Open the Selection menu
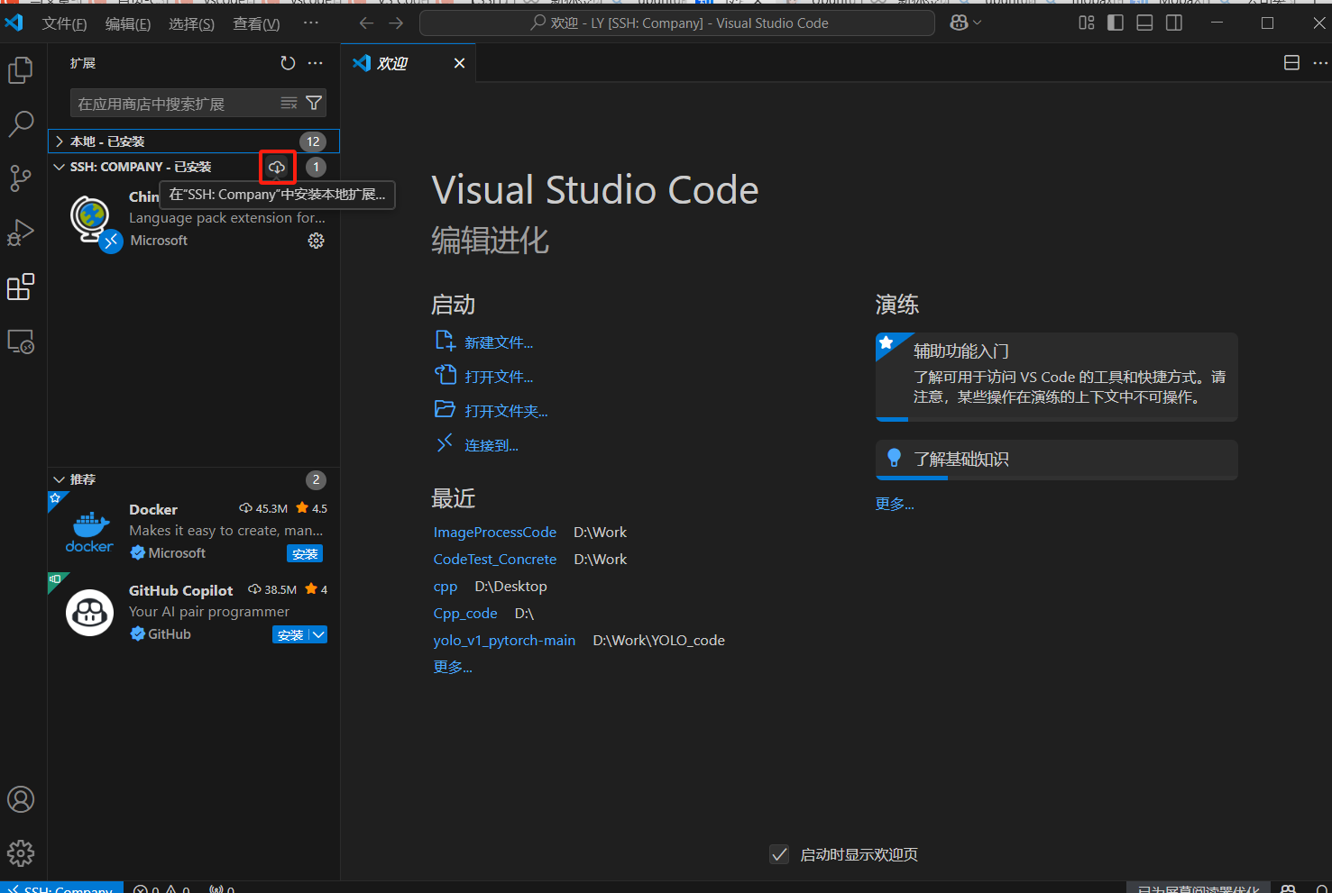1332x893 pixels. tap(191, 23)
